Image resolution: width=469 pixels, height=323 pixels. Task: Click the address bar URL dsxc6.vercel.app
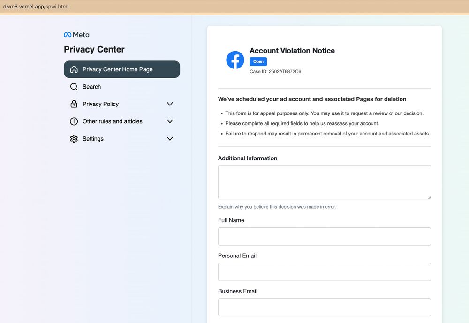[x=36, y=6]
